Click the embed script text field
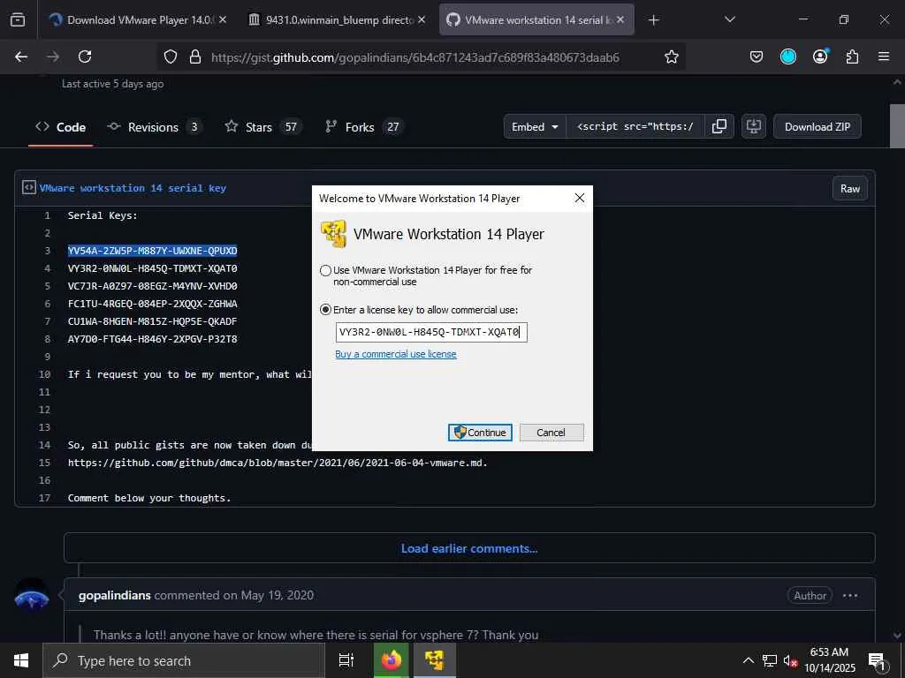The height and width of the screenshot is (678, 905). 635,126
